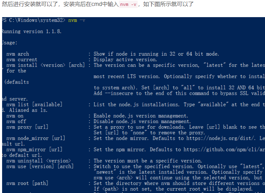Click the nvm list [available] command entry

point(34,105)
